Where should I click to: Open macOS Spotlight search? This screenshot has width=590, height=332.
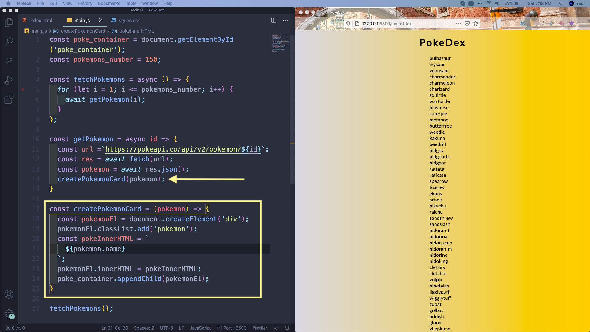pyautogui.click(x=561, y=3)
